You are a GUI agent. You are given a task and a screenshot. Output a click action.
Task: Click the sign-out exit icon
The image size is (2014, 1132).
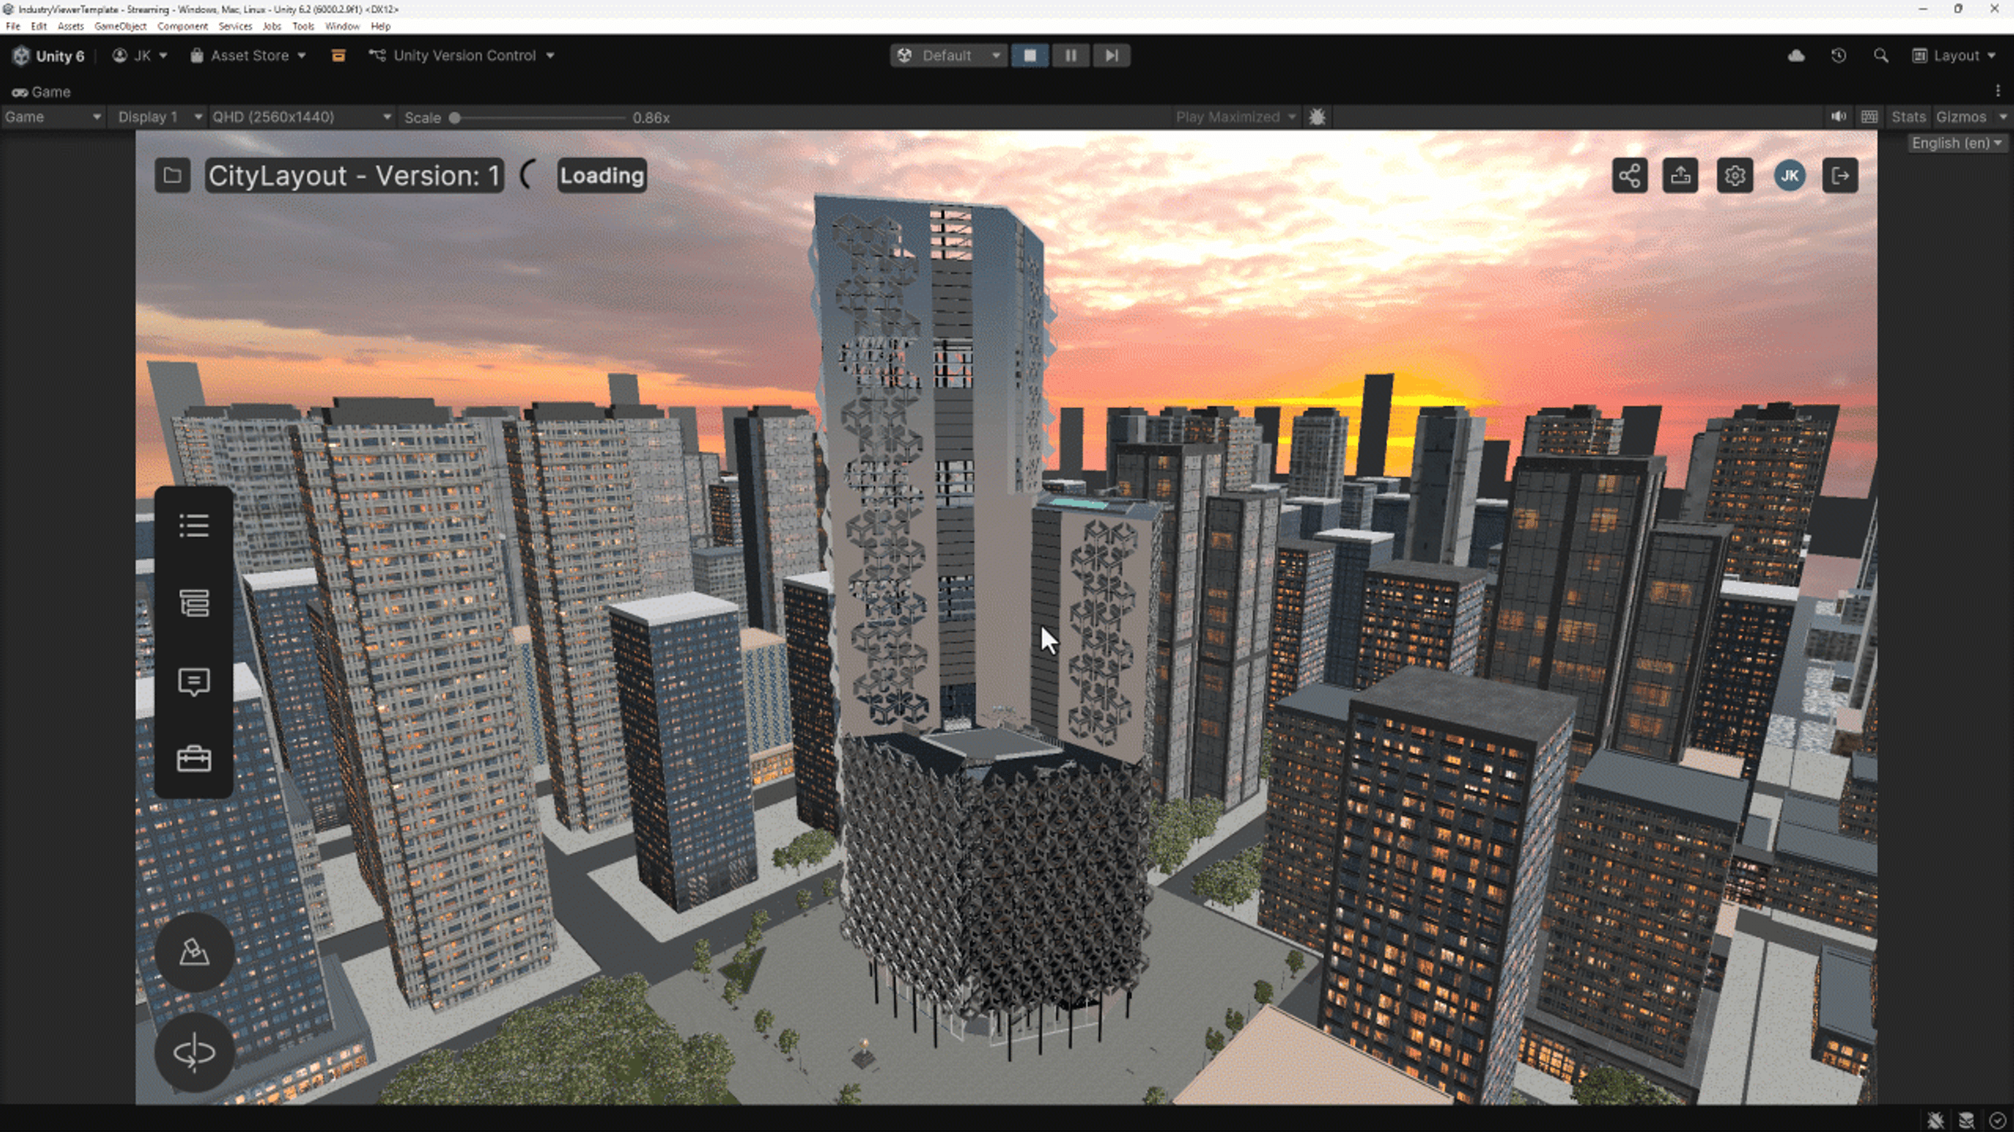click(1840, 175)
